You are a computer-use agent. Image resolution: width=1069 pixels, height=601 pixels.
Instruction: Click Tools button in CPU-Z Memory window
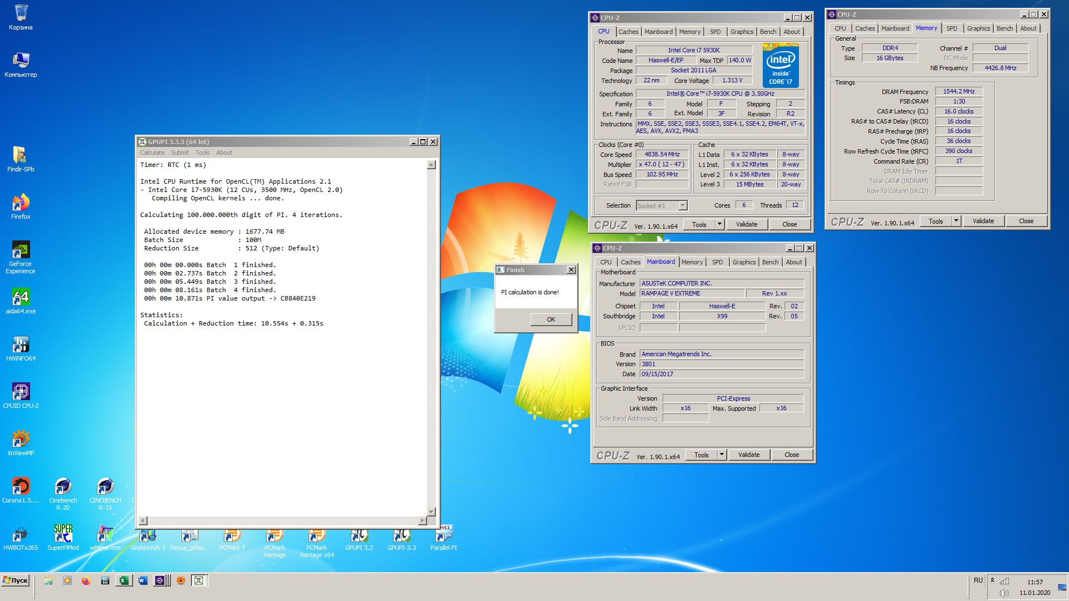click(x=936, y=221)
